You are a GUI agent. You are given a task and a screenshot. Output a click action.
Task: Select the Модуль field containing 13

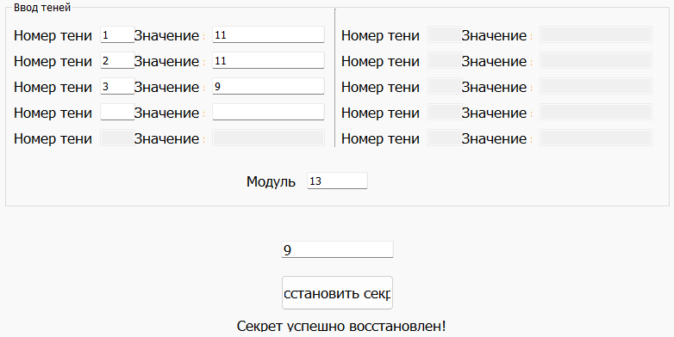click(337, 181)
